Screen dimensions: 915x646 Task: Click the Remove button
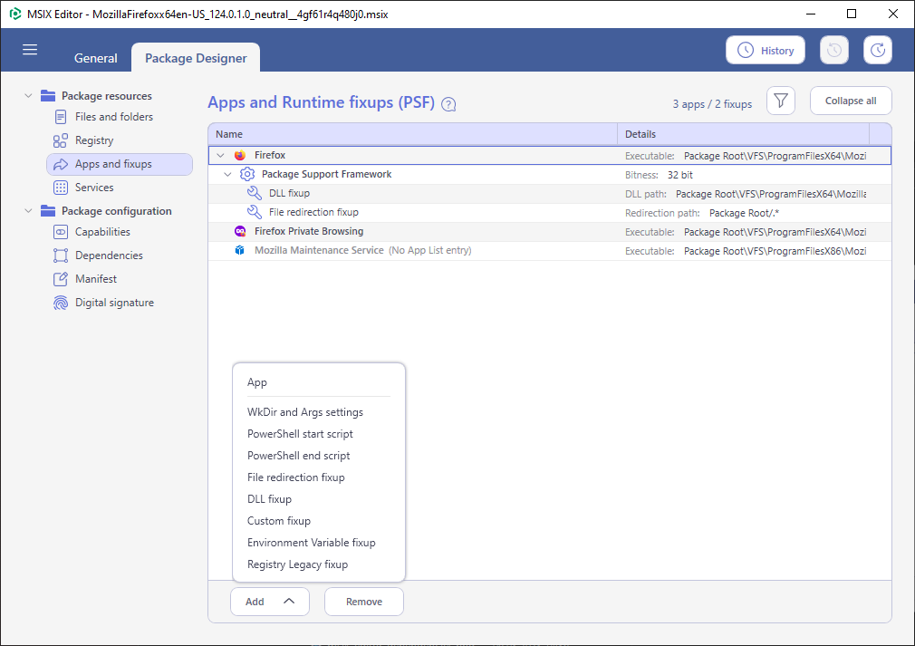click(x=364, y=602)
